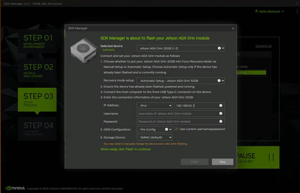Click the PAUSE FOR A BIT button

pyautogui.click(x=258, y=158)
